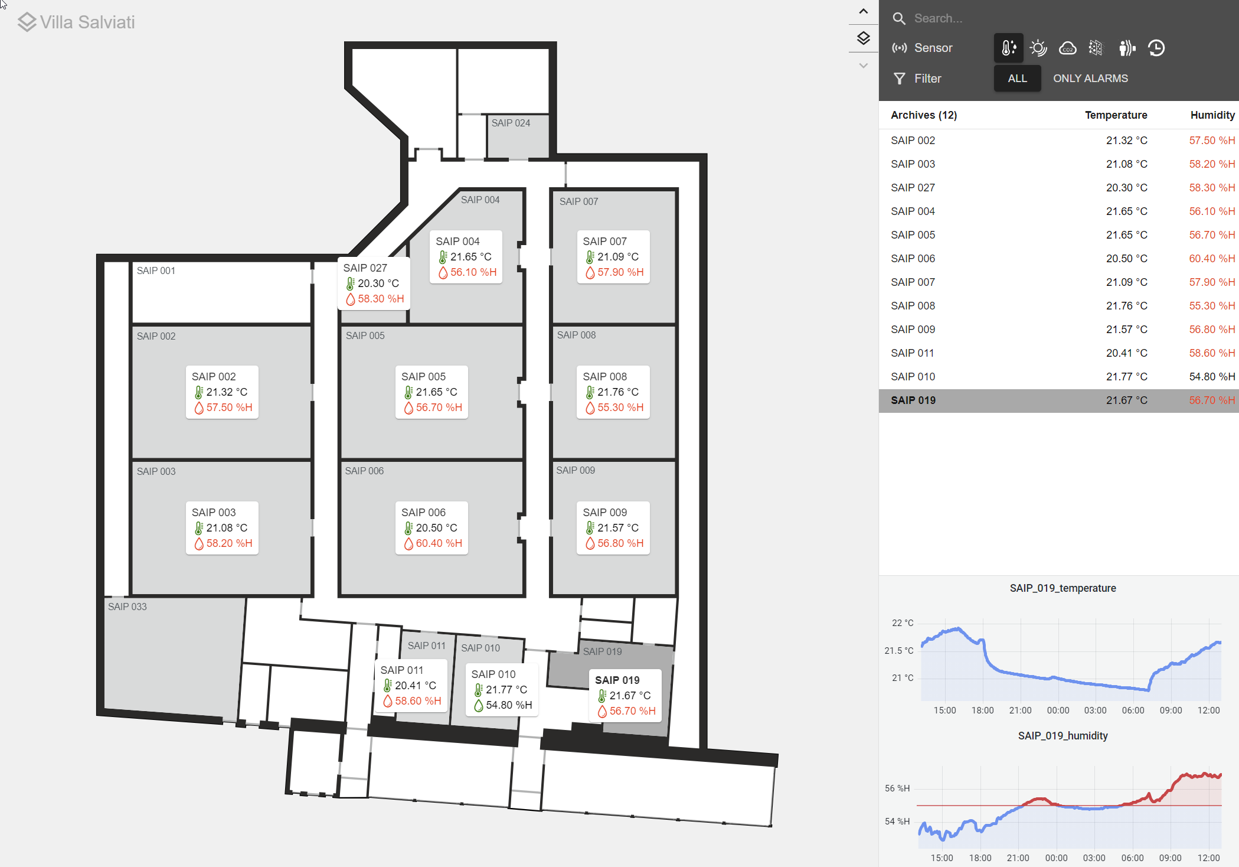Click the upward chevron above the layers icon
This screenshot has height=867, width=1239.
point(863,11)
